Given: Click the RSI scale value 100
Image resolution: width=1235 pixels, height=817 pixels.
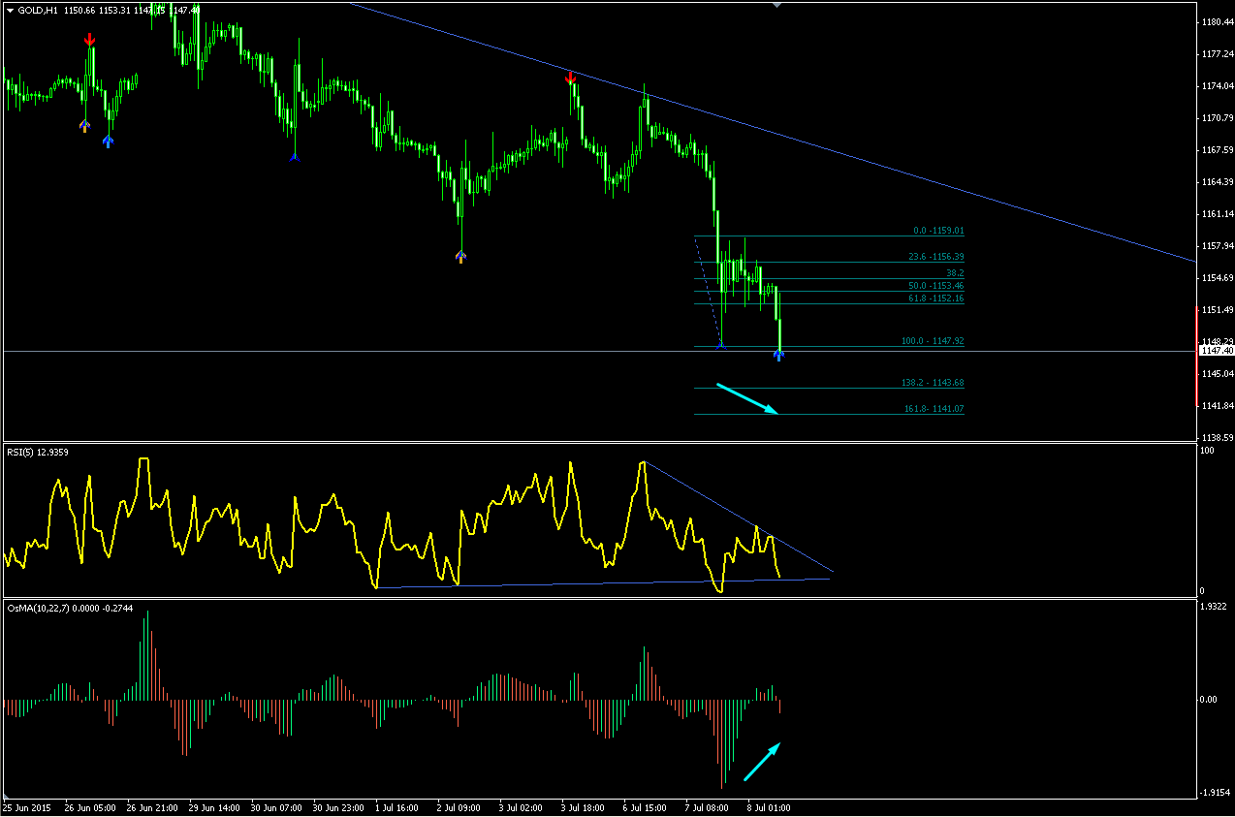Looking at the screenshot, I should pyautogui.click(x=1207, y=451).
